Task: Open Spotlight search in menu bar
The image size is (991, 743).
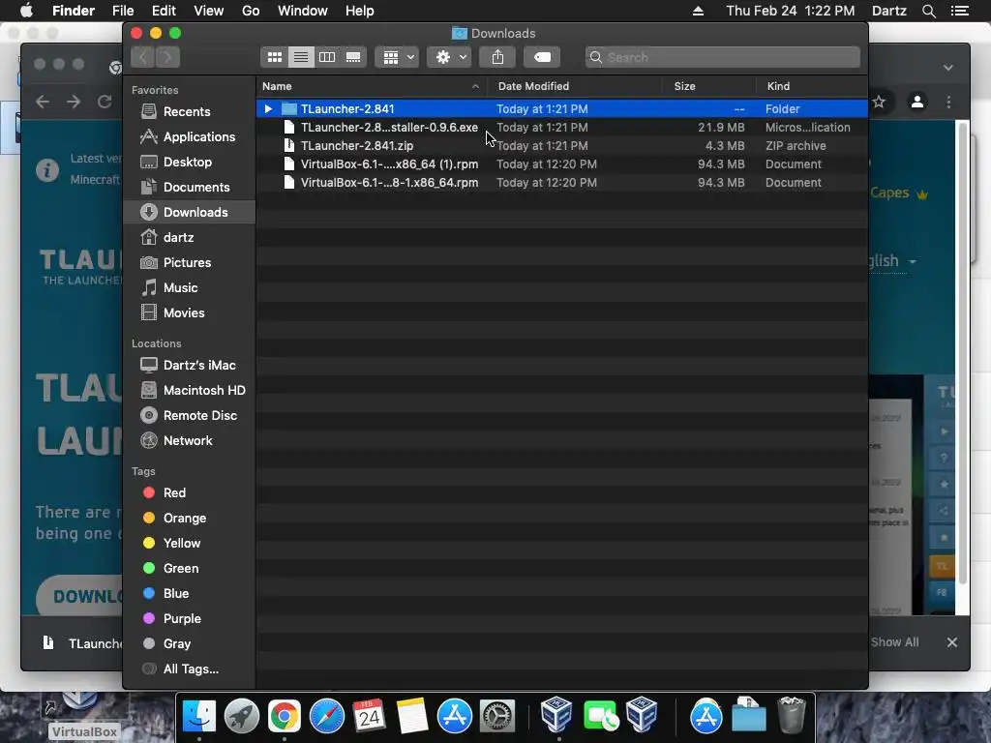Action: (928, 11)
